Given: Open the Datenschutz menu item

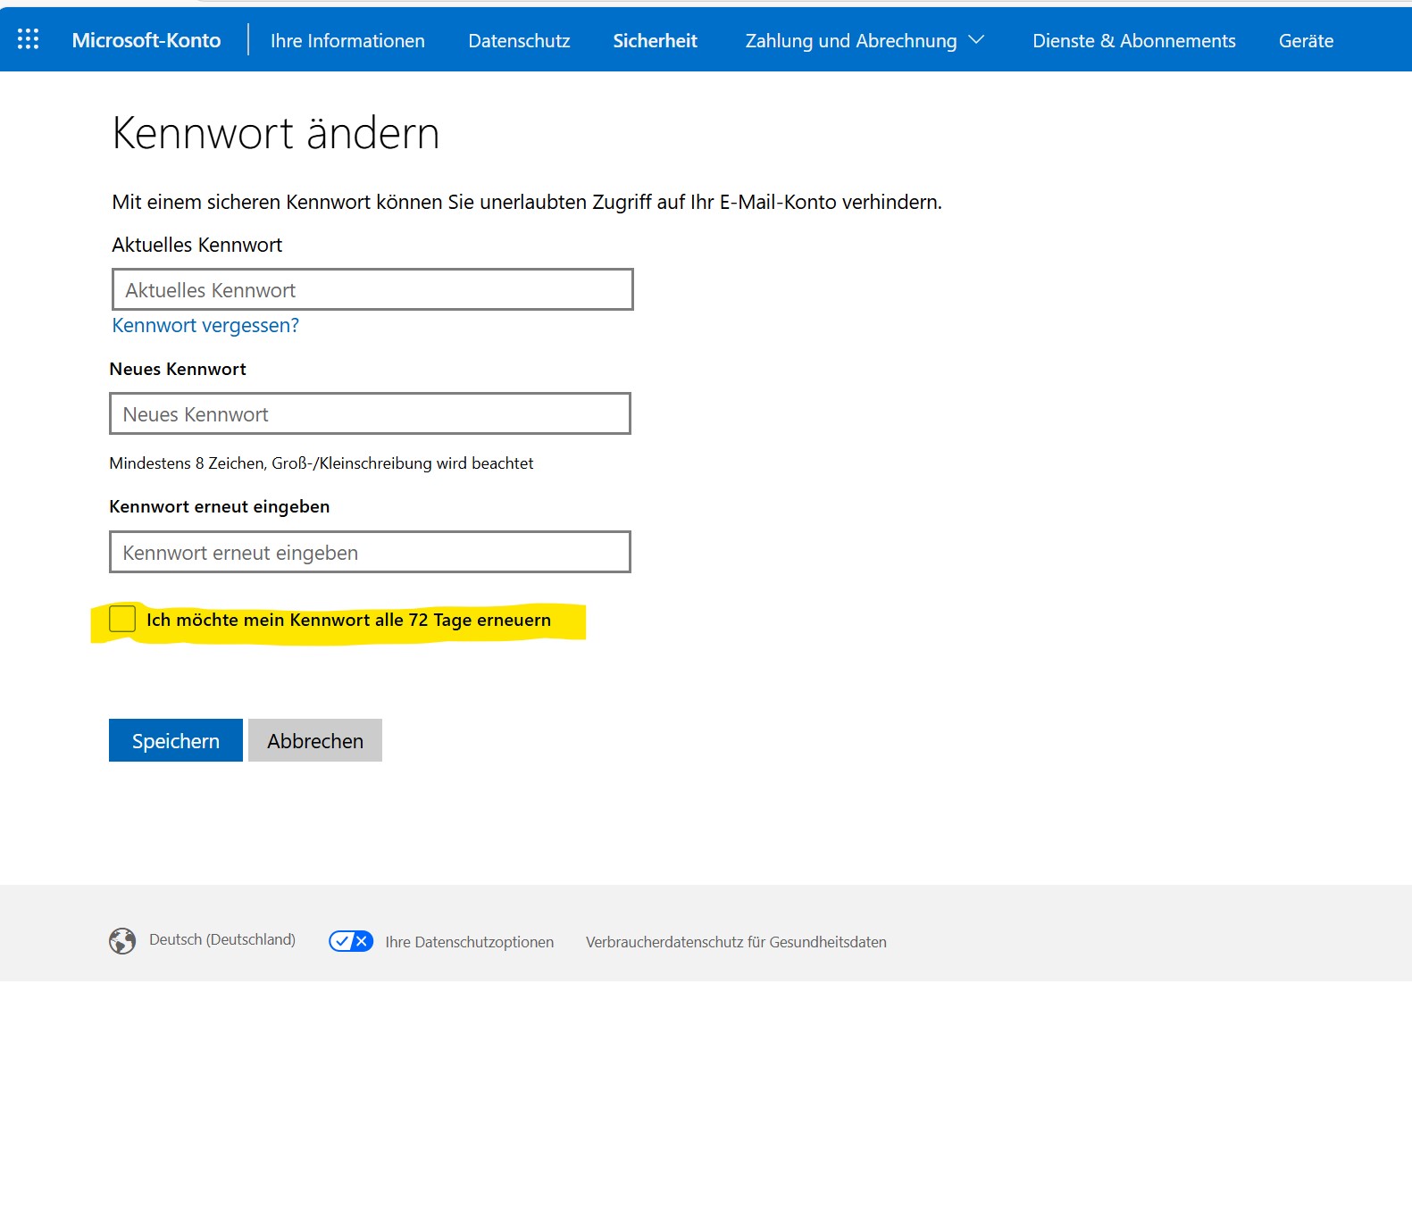Looking at the screenshot, I should point(519,40).
